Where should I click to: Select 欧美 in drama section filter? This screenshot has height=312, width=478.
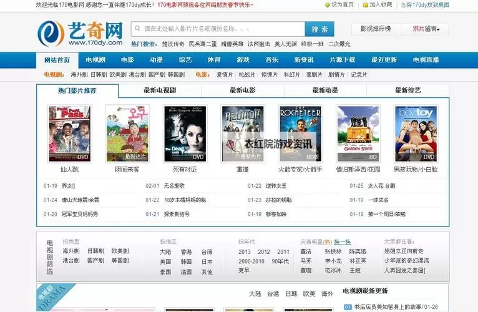pos(309,294)
